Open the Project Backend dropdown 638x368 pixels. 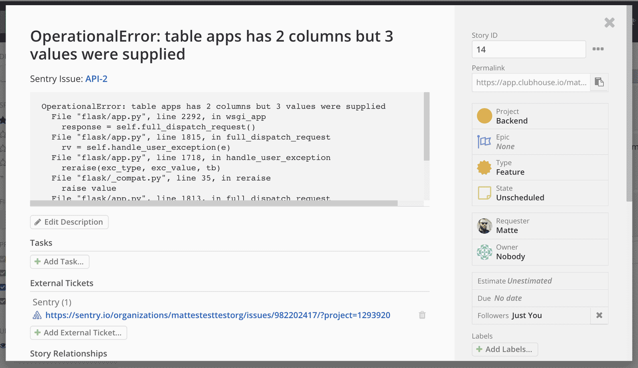point(540,116)
